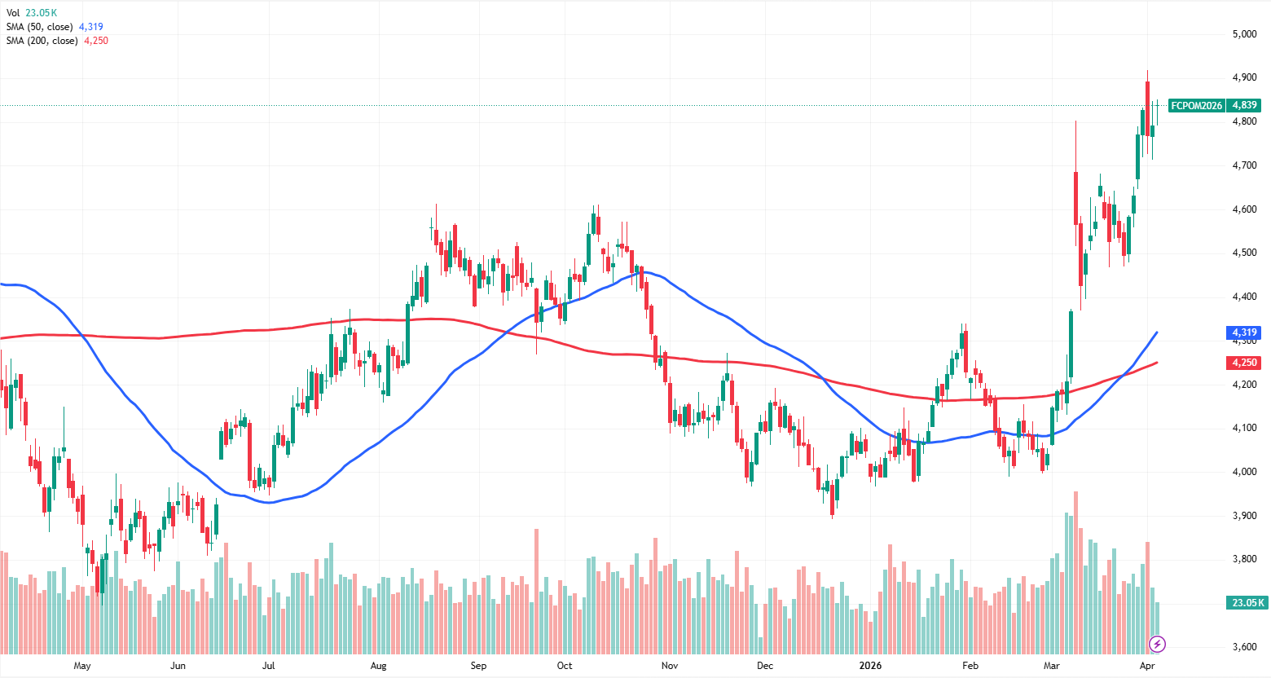Select the SMA (200, close) legend
The width and height of the screenshot is (1271, 678).
42,41
